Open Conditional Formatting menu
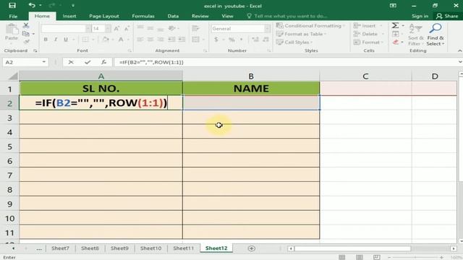 point(310,26)
